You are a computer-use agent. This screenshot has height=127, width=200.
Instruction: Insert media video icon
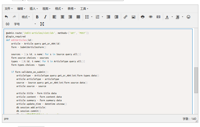(x=159, y=17)
